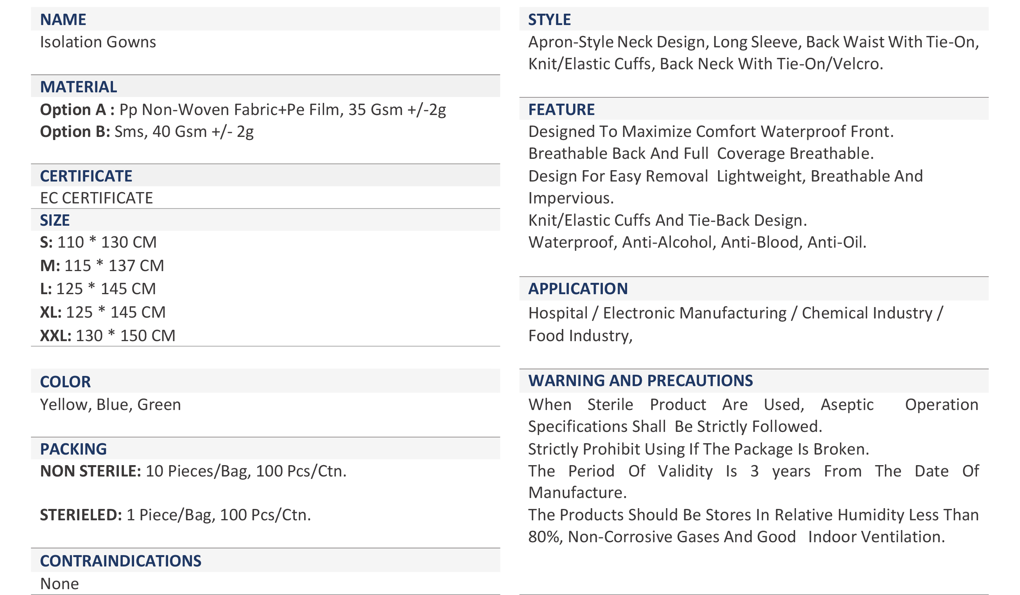
Task: Click the 'Yellow, Blue, Green' color text
Action: pos(110,404)
